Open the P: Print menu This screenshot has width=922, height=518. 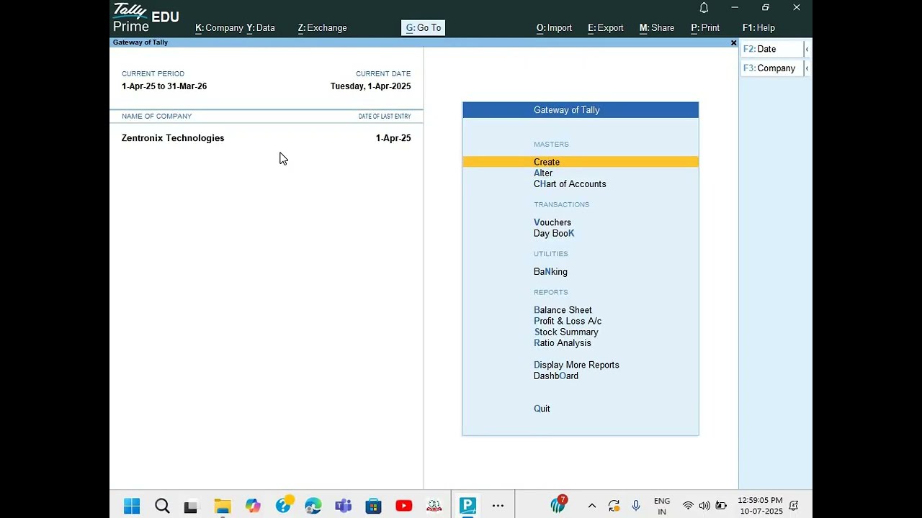705,28
